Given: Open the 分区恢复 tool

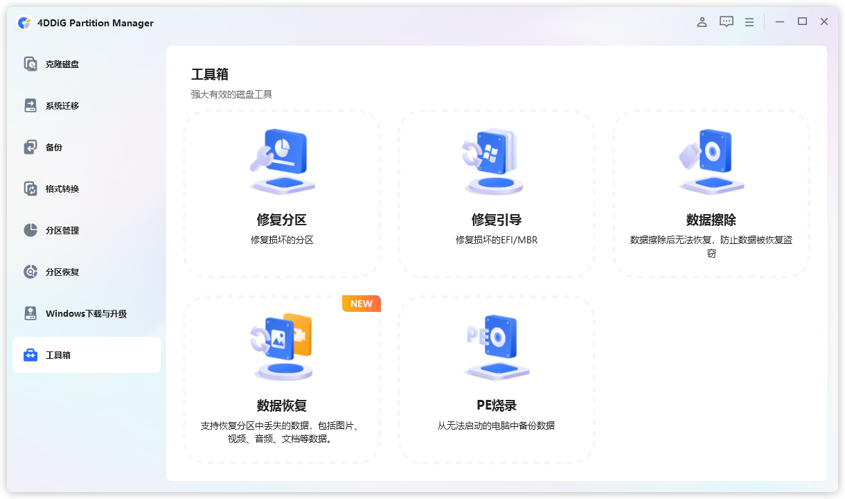Looking at the screenshot, I should (x=30, y=272).
